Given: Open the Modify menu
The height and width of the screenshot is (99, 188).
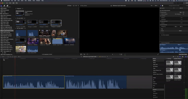Looking at the screenshot, I should click(30, 1).
